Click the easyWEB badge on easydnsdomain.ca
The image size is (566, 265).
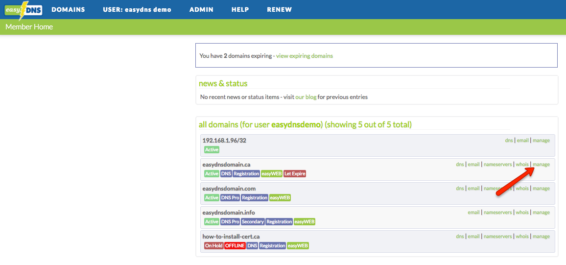[x=271, y=174]
